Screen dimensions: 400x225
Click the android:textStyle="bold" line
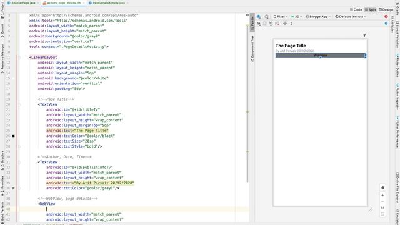(x=74, y=146)
